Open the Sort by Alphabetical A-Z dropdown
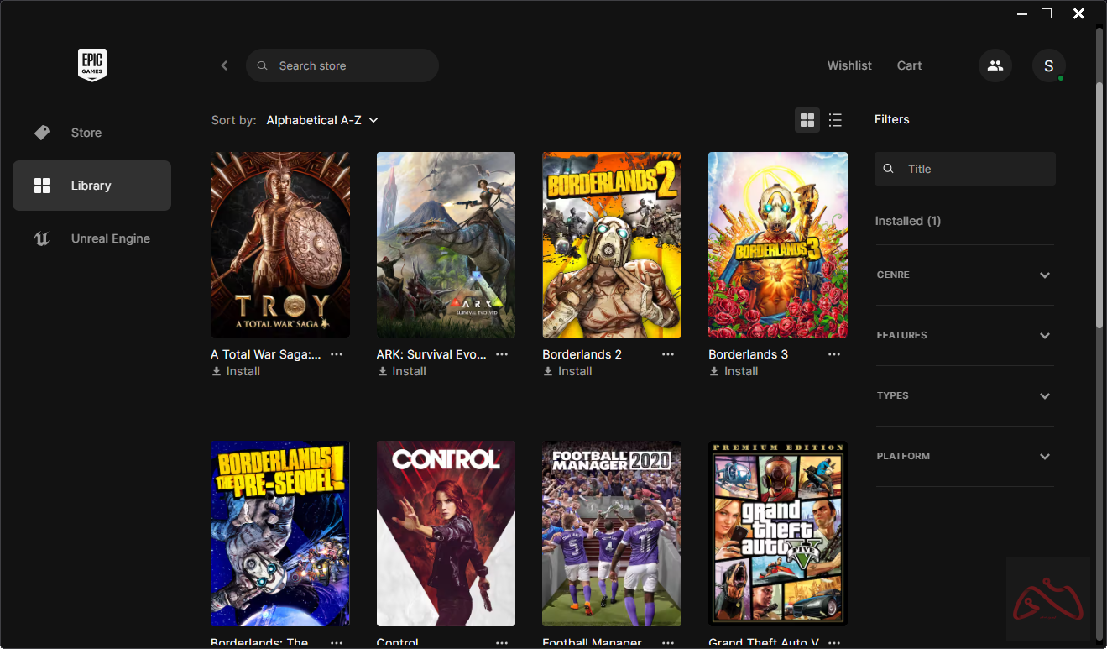The image size is (1107, 649). [x=322, y=120]
